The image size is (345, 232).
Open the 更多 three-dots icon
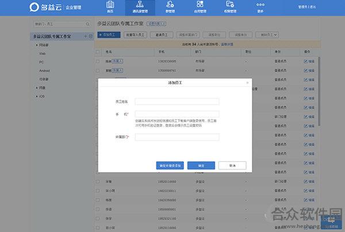pyautogui.click(x=260, y=7)
